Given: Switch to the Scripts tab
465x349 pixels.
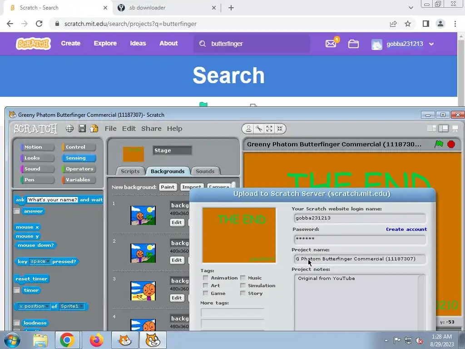Looking at the screenshot, I should tap(130, 171).
